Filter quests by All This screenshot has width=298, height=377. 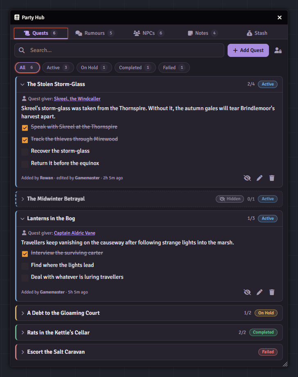click(x=27, y=68)
